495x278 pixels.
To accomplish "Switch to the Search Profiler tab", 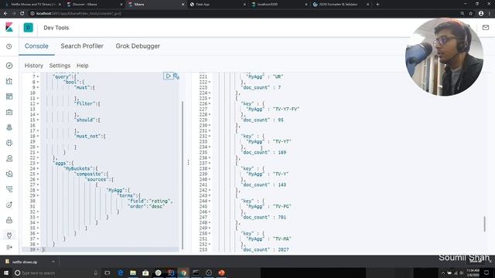I will coord(82,46).
